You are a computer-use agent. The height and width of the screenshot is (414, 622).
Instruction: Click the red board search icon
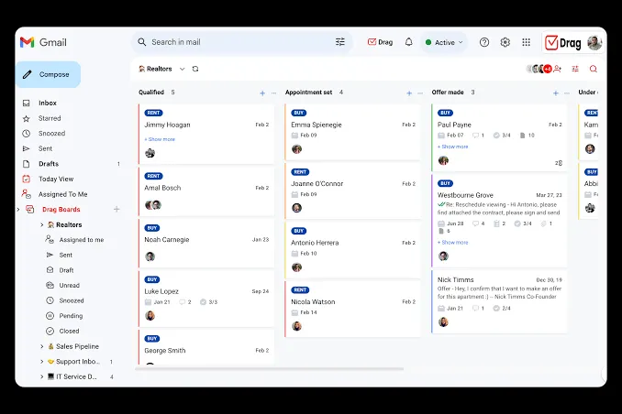(593, 69)
